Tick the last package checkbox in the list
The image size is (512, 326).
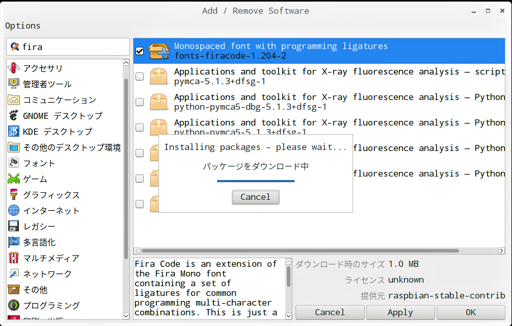140,204
